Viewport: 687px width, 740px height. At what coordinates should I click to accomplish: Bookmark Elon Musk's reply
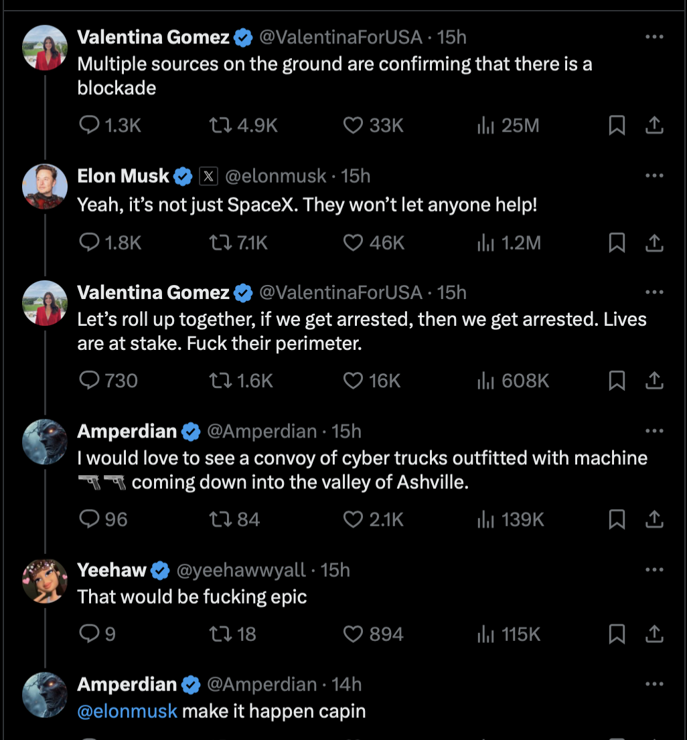(x=617, y=243)
